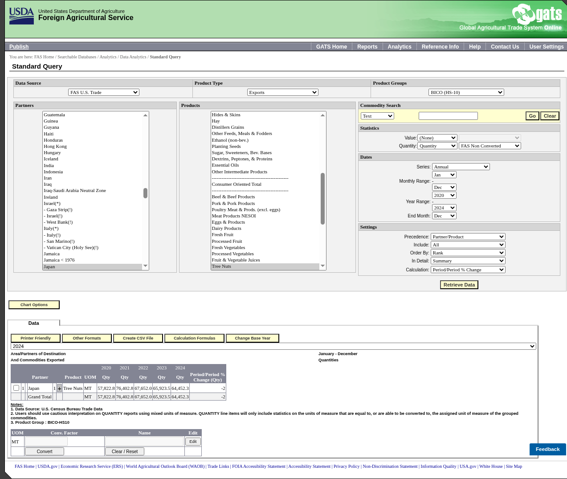Click the Create CSV File button
The height and width of the screenshot is (479, 567).
pos(138,338)
